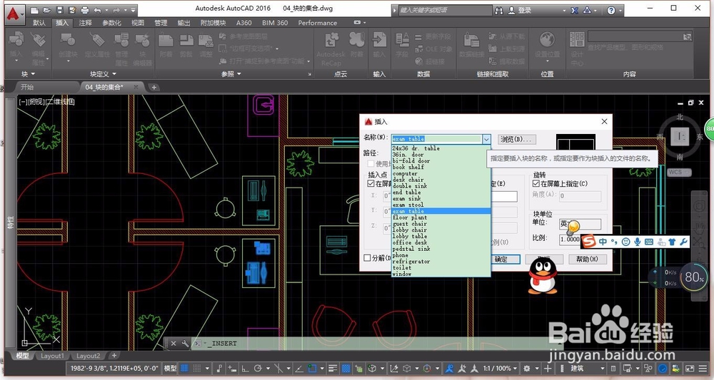Image resolution: width=714 pixels, height=380 pixels.
Task: Toggle snap mode in status bar
Action: click(197, 368)
